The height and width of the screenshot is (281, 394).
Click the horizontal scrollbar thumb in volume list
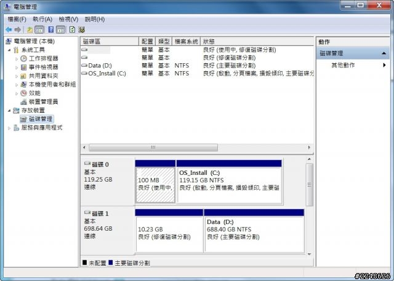pos(153,147)
